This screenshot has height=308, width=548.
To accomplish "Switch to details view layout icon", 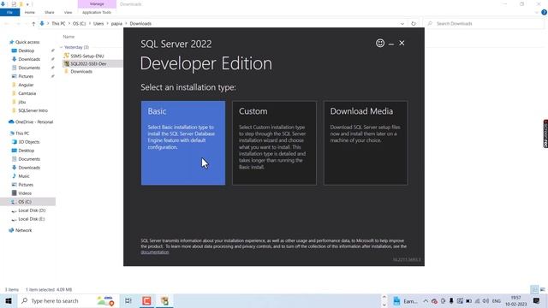I will pyautogui.click(x=534, y=289).
